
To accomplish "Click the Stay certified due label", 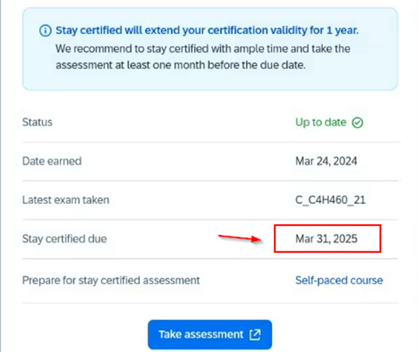I will pyautogui.click(x=65, y=239).
